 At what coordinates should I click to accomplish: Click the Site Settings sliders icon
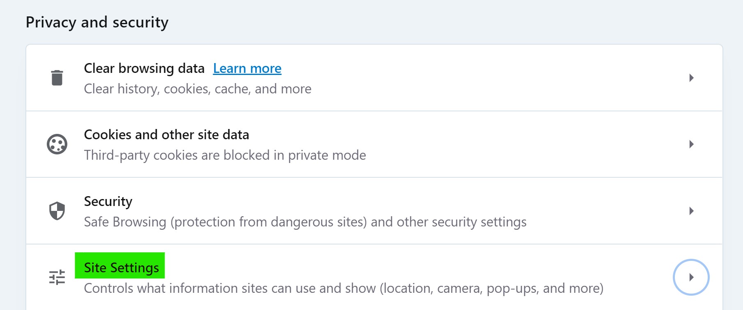pyautogui.click(x=57, y=277)
